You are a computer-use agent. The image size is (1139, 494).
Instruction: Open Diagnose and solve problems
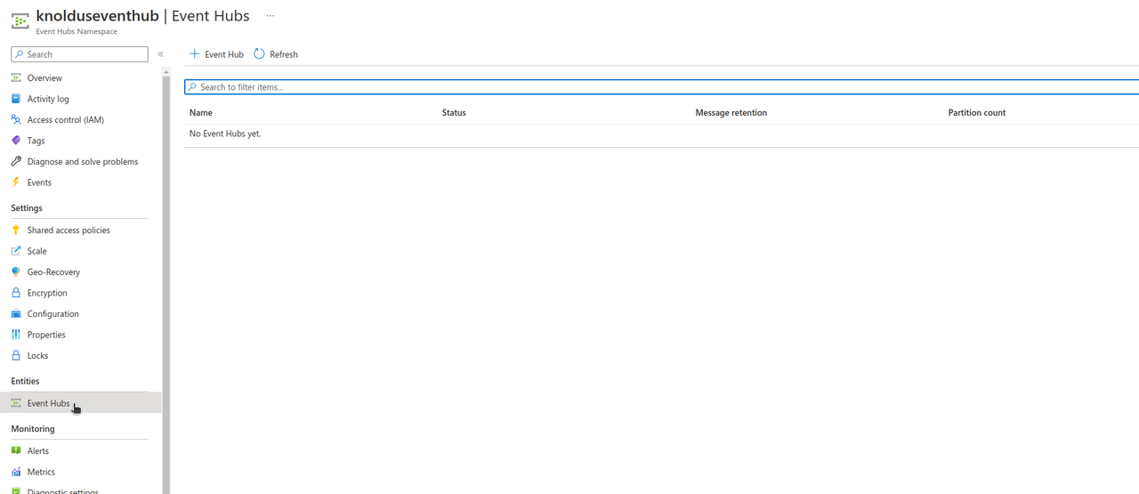83,162
